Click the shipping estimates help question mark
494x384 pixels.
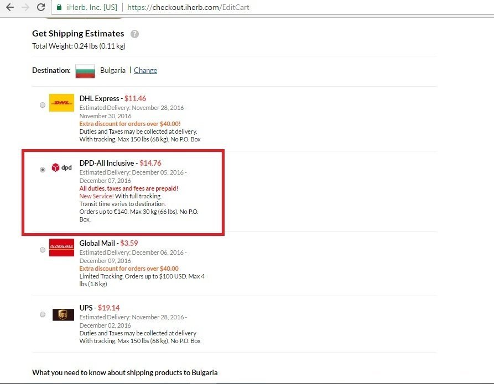(x=134, y=34)
